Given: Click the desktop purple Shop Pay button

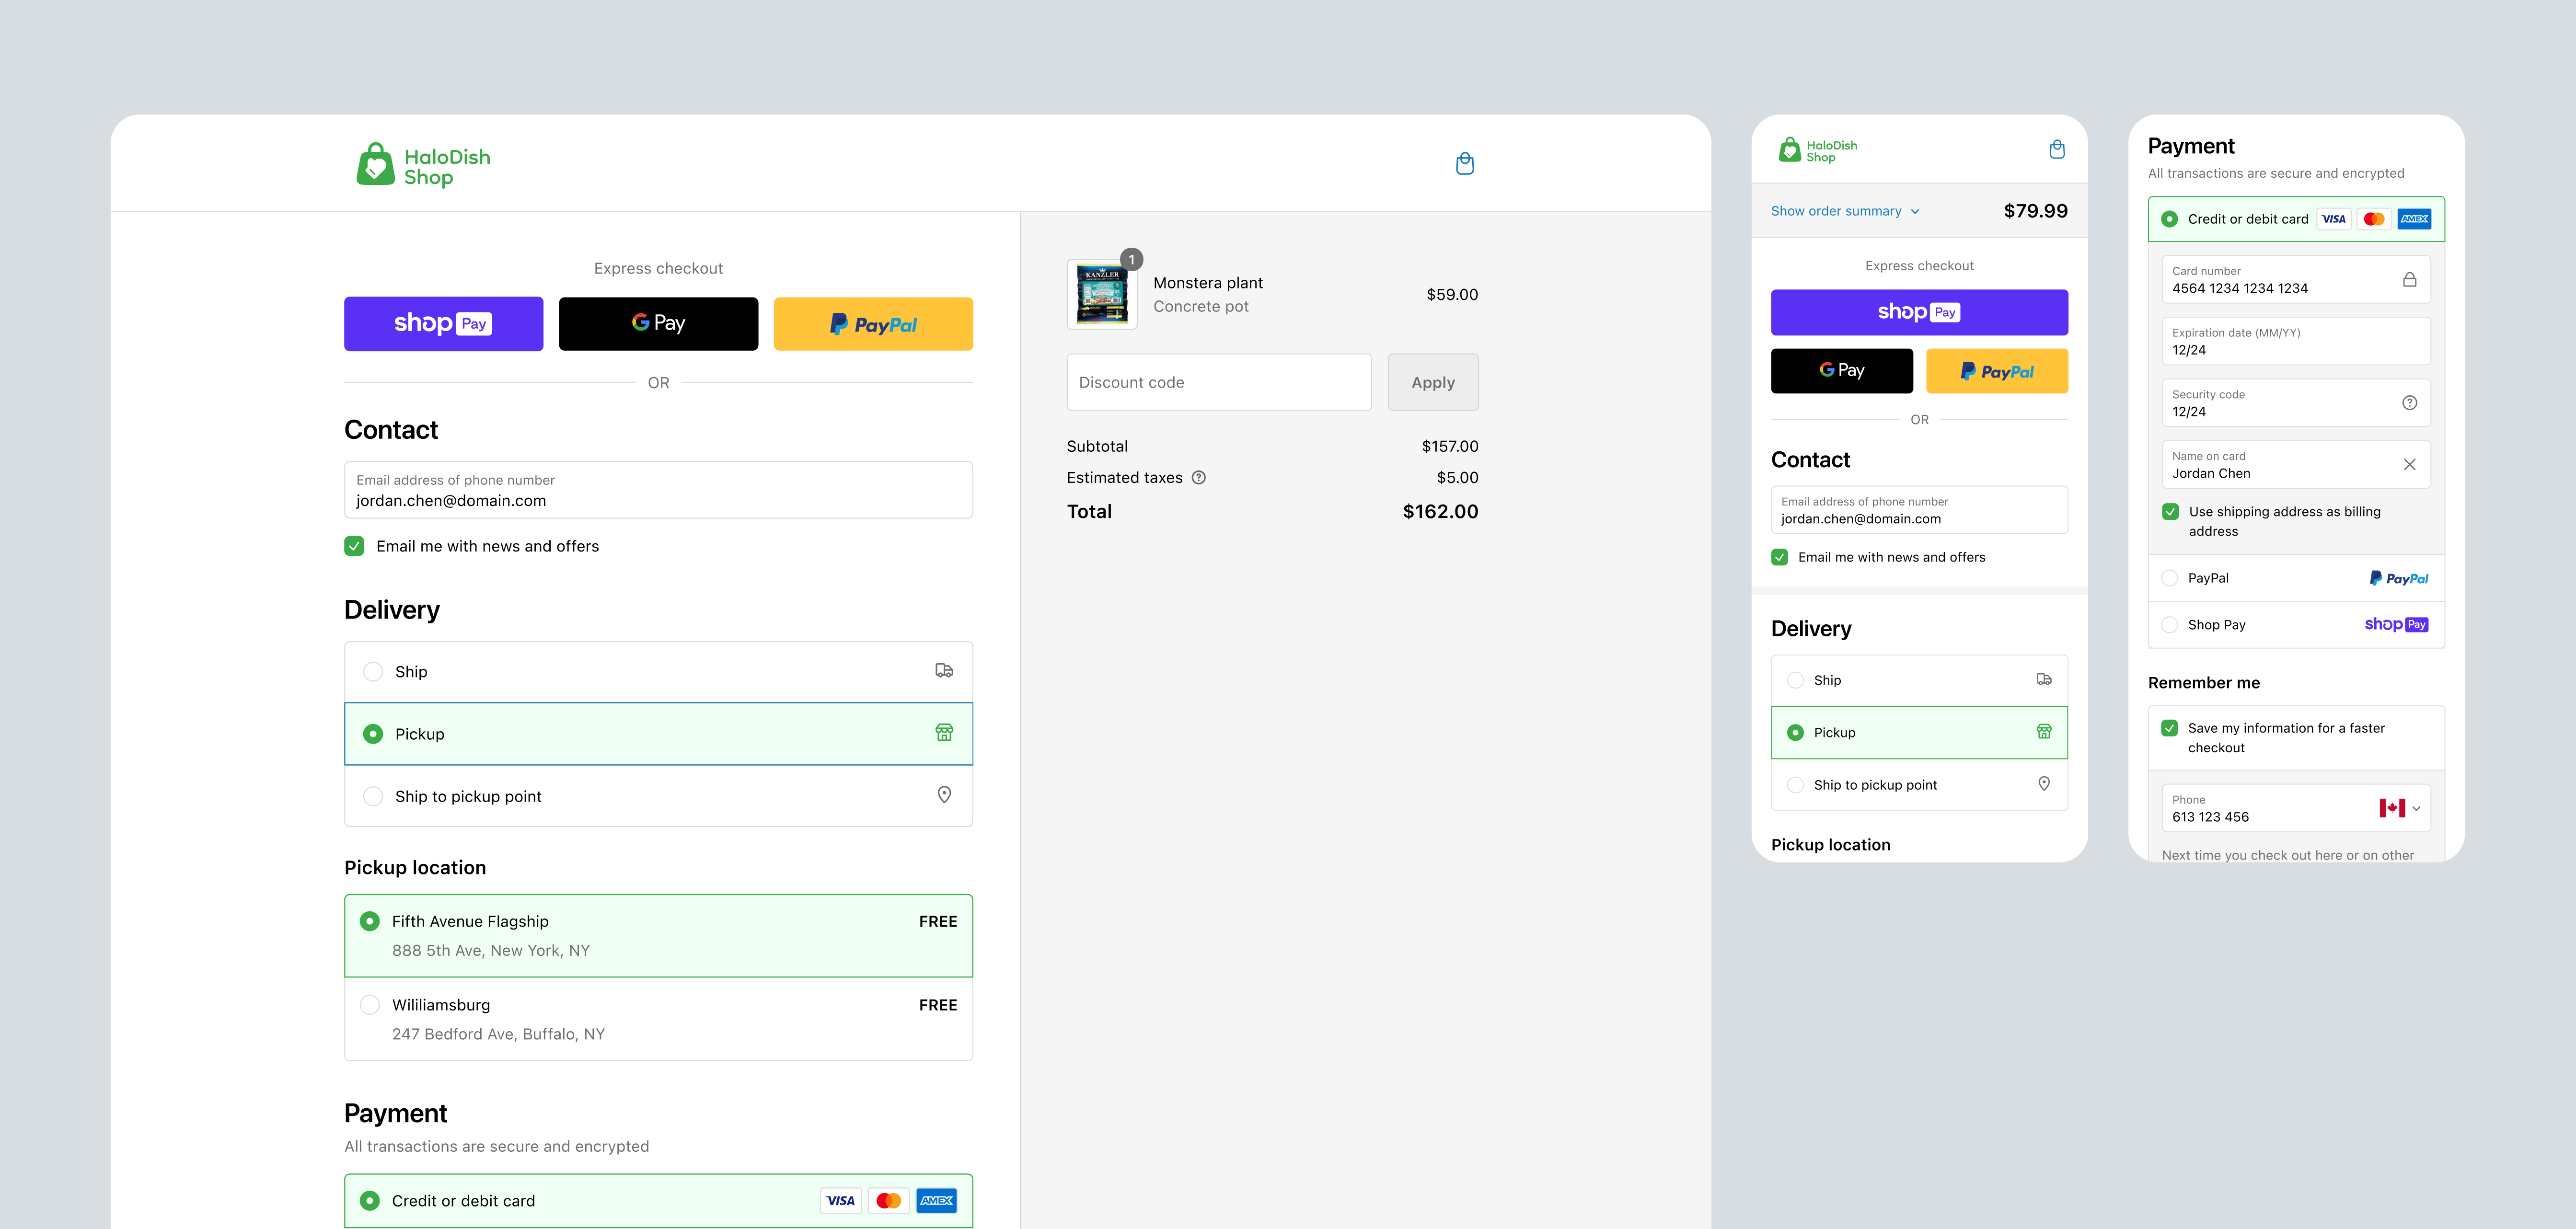Looking at the screenshot, I should [x=443, y=324].
